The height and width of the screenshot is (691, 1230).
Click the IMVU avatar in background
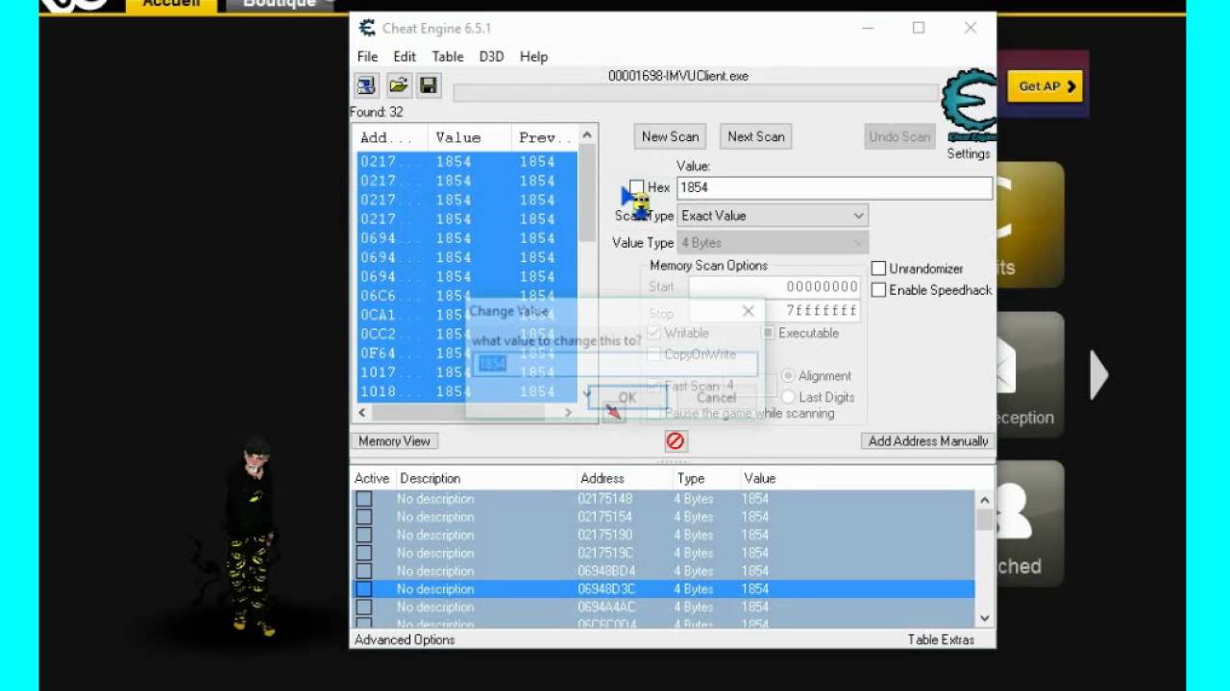click(252, 536)
